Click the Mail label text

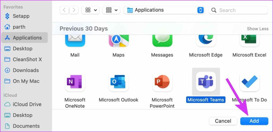tap(75, 55)
